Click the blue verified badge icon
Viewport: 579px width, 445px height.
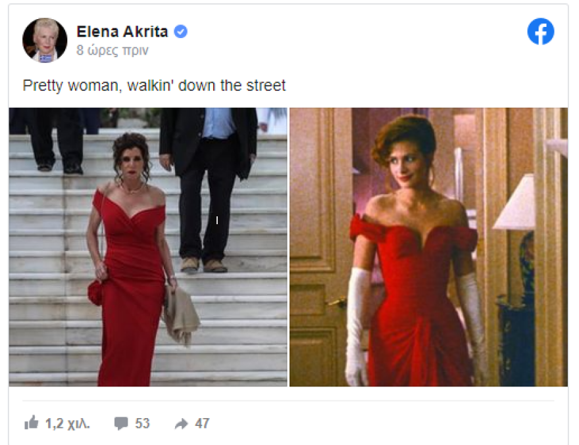(180, 32)
